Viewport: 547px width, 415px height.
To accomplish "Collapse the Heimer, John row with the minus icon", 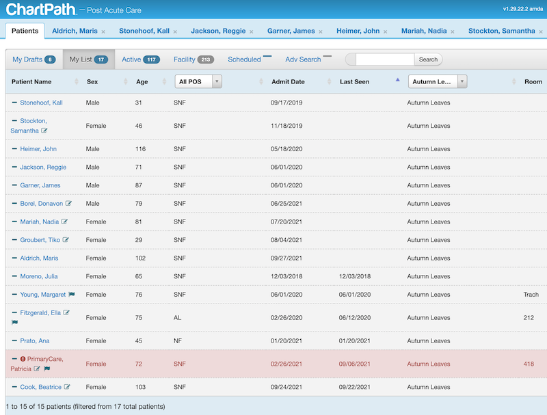I will (x=14, y=148).
